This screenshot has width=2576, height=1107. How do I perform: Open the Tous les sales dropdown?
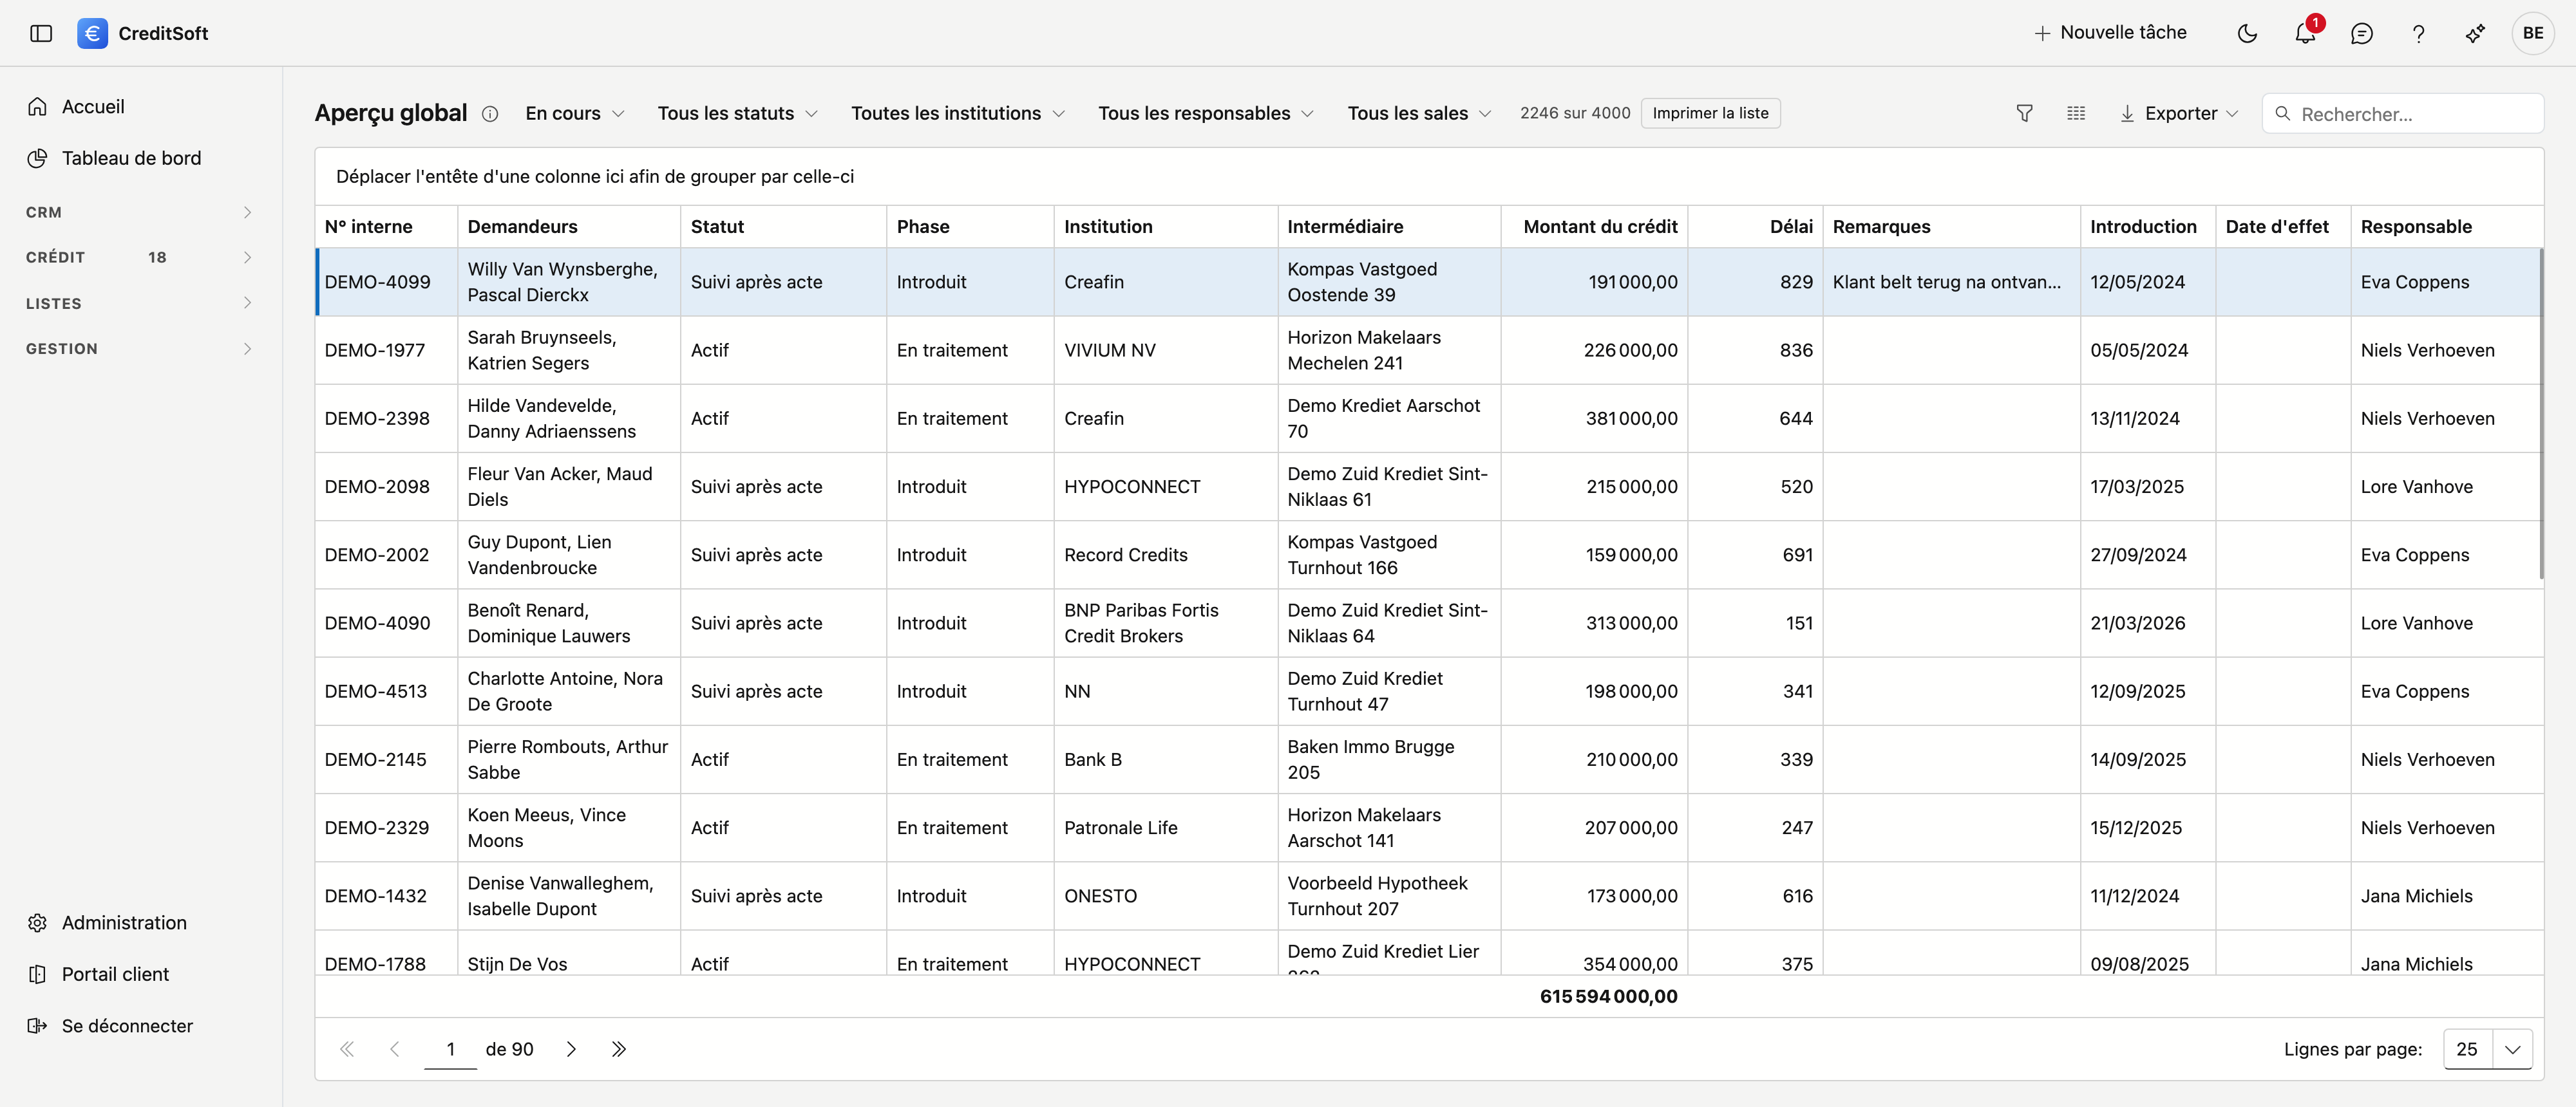pyautogui.click(x=1419, y=114)
